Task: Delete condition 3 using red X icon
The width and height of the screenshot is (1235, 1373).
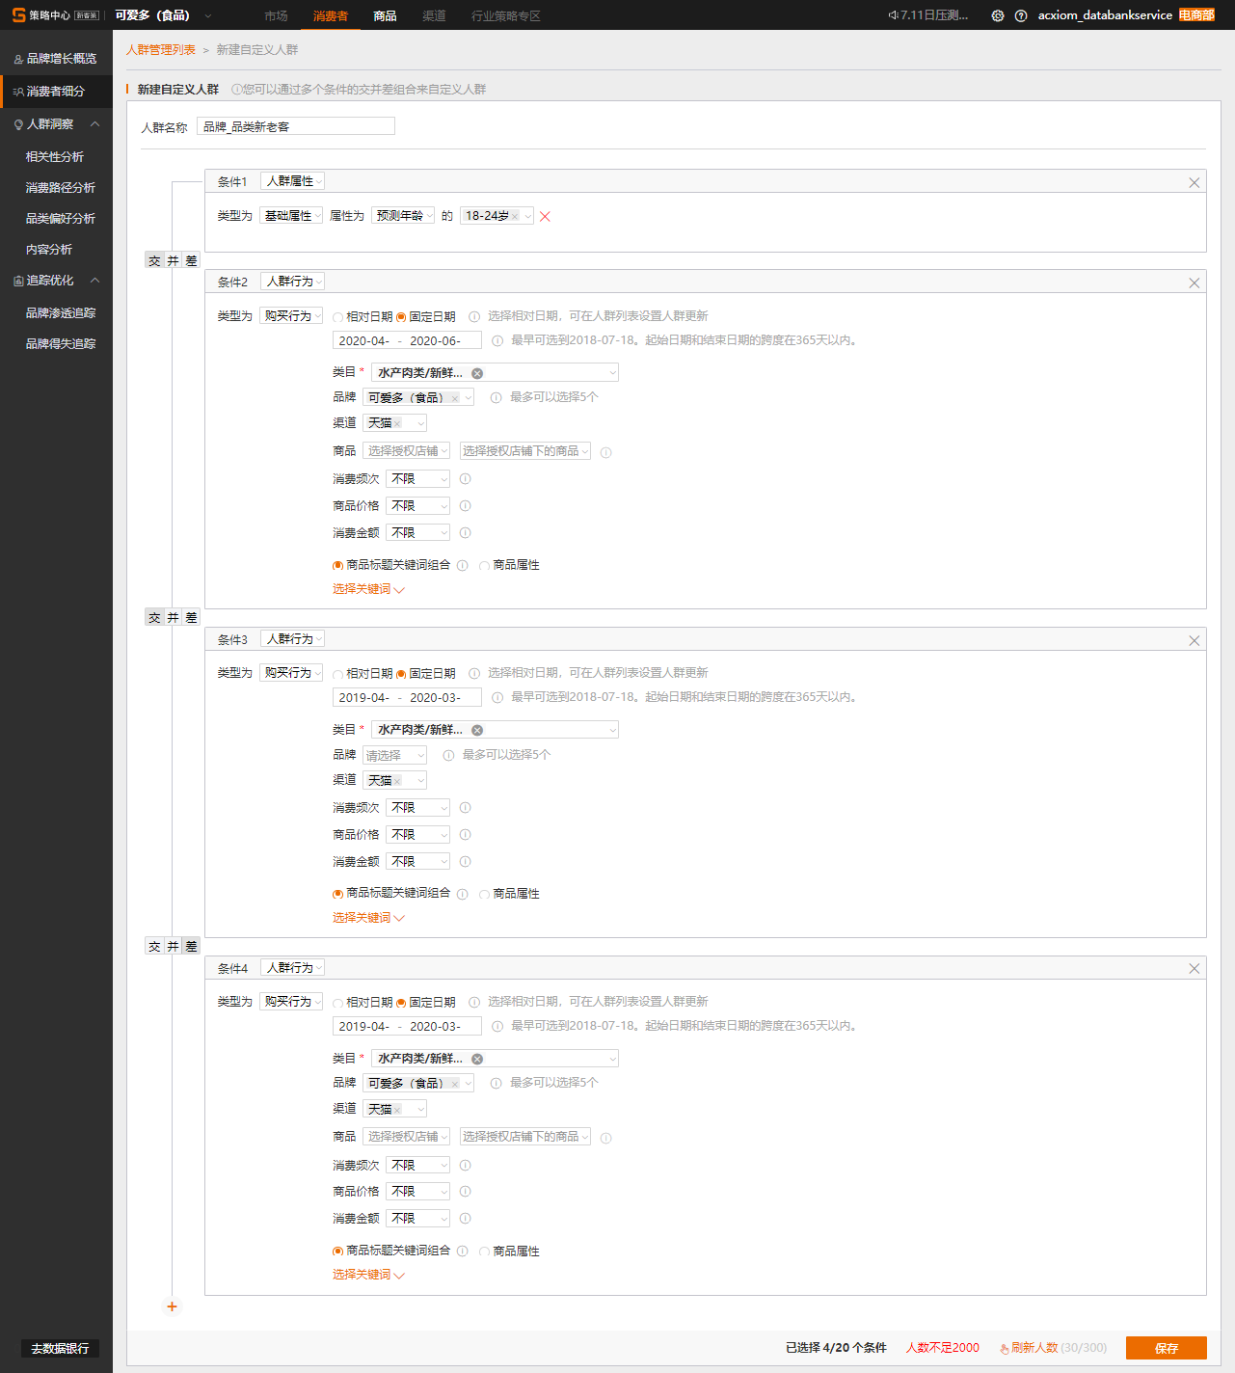Action: coord(1194,640)
